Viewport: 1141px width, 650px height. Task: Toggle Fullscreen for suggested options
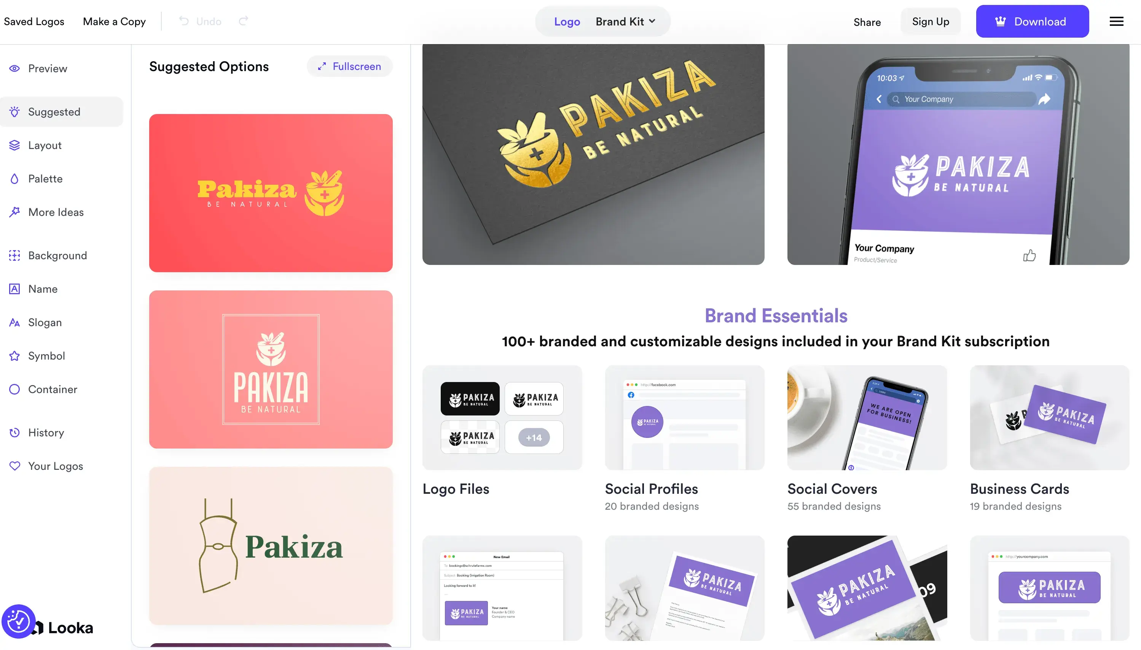coord(349,67)
